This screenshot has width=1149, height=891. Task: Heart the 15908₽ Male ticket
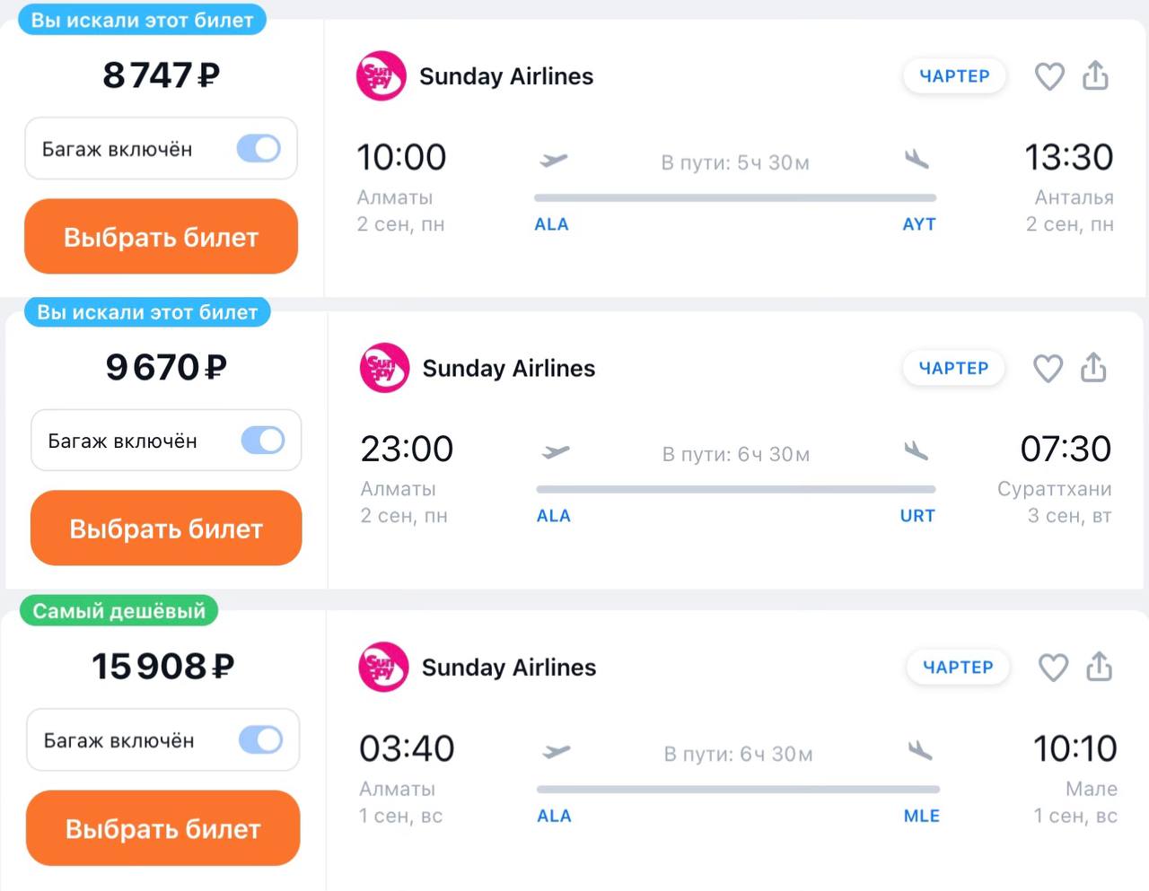[1052, 668]
